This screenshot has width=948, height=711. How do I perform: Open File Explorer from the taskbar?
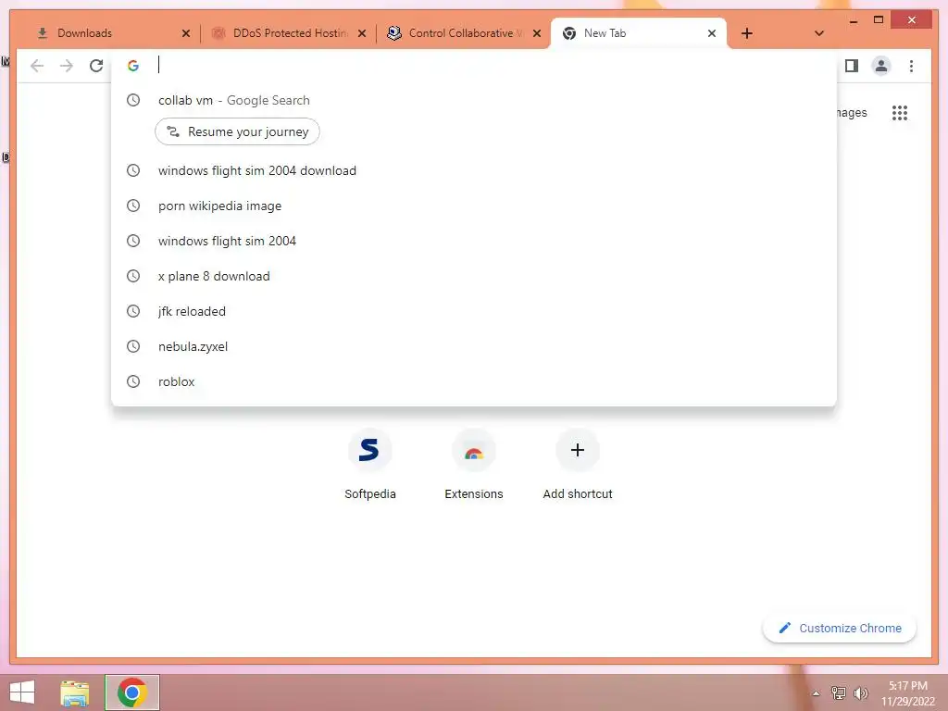coord(75,692)
